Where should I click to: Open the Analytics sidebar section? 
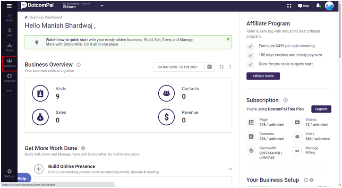coord(9,78)
